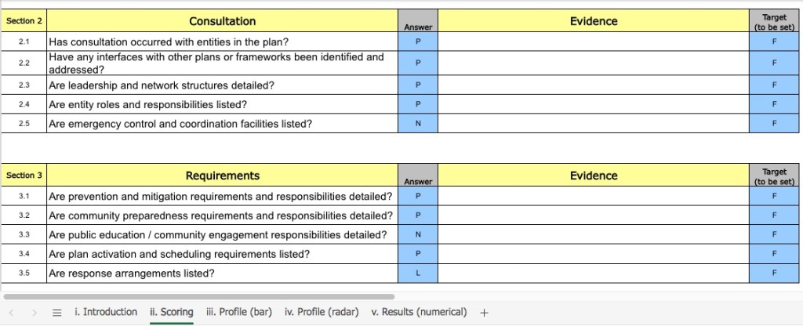Image resolution: width=803 pixels, height=326 pixels.
Task: Click evidence cell for question 2.3
Action: coord(593,85)
